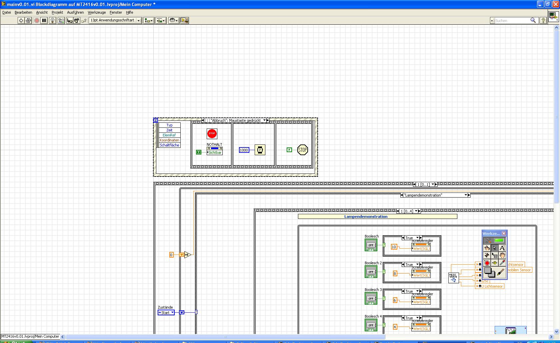The width and height of the screenshot is (560, 343).
Task: Click the Step Over toolbar button
Action: pos(77,20)
